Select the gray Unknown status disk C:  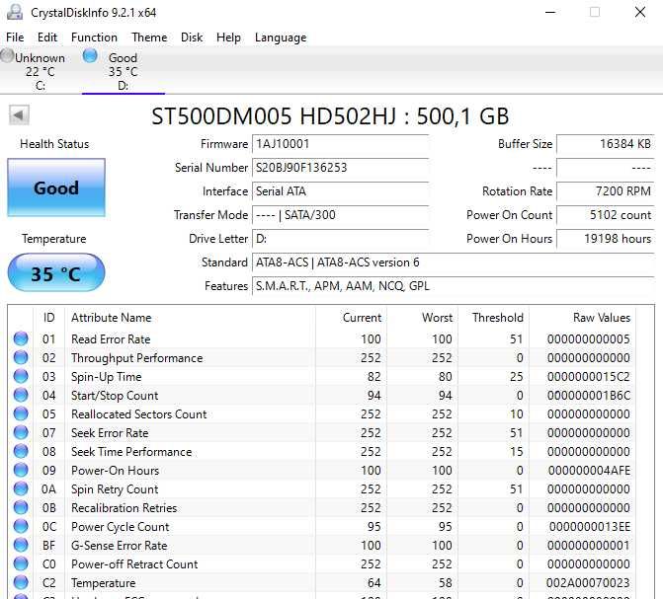coord(34,70)
